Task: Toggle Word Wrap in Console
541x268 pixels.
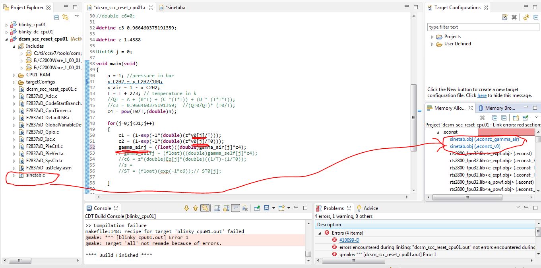Action: 236,208
